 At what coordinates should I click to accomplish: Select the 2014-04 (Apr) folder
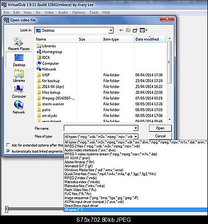[51, 86]
